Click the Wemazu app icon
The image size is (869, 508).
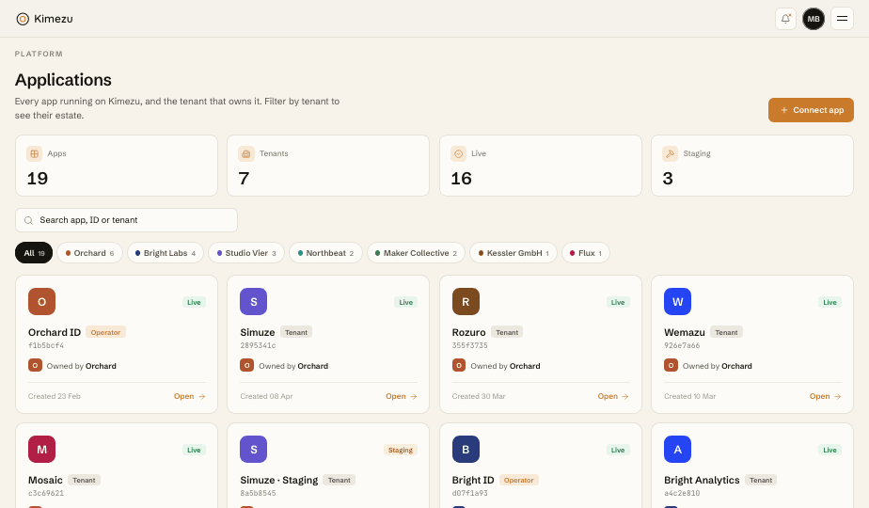pyautogui.click(x=677, y=302)
